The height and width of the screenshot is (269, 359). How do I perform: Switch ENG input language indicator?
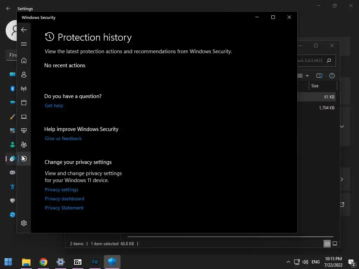coord(316,262)
